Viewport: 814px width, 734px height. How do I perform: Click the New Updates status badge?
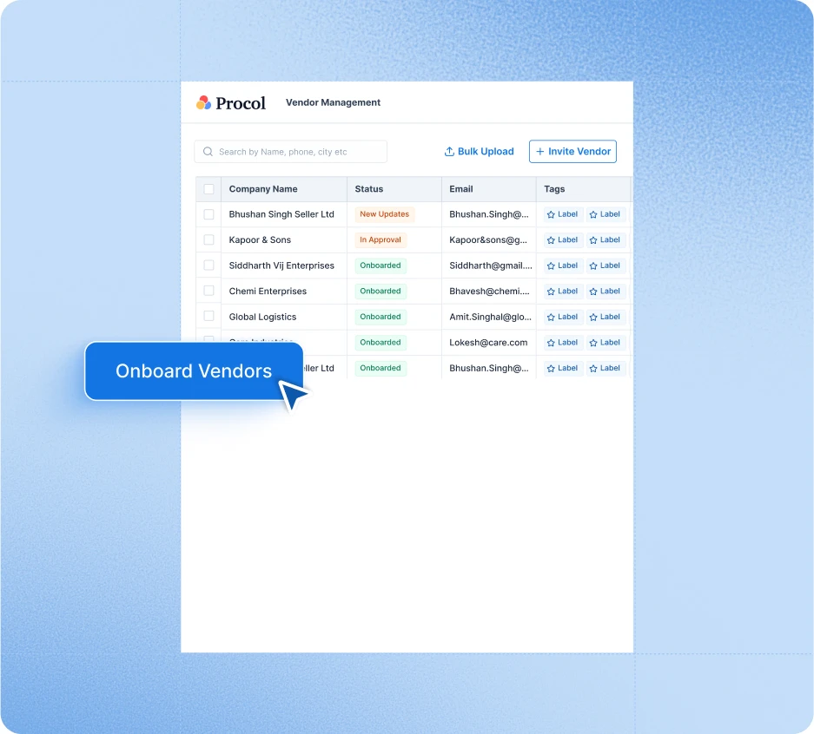[384, 214]
